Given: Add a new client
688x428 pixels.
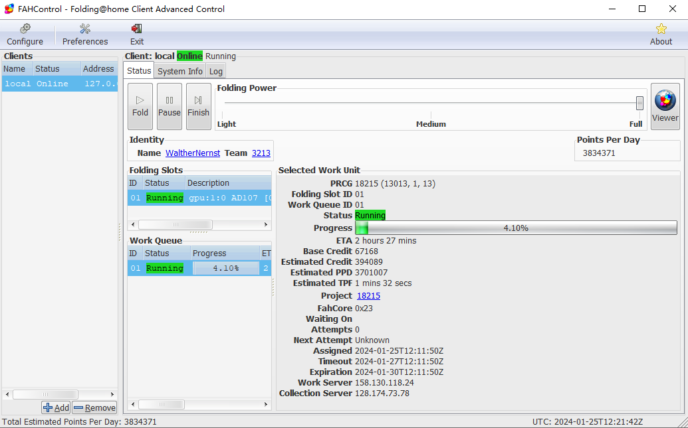Looking at the screenshot, I should 56,407.
